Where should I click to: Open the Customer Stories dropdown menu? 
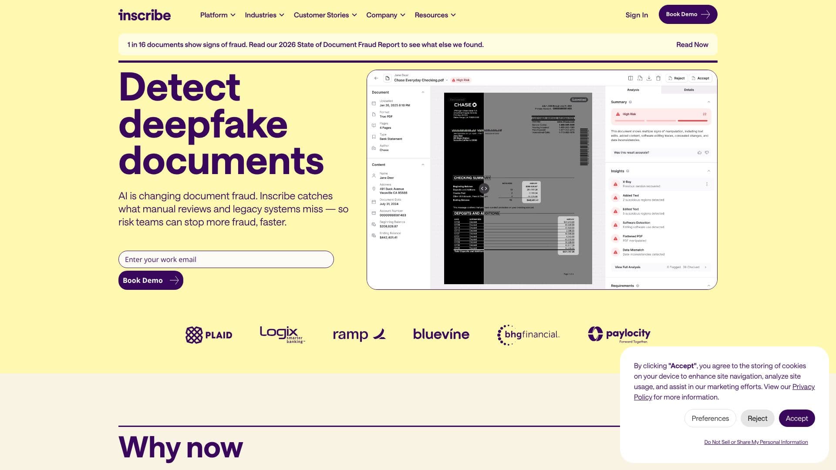pyautogui.click(x=325, y=15)
